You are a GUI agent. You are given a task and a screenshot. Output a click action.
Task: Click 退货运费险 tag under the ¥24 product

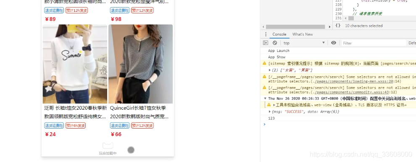(x=54, y=126)
